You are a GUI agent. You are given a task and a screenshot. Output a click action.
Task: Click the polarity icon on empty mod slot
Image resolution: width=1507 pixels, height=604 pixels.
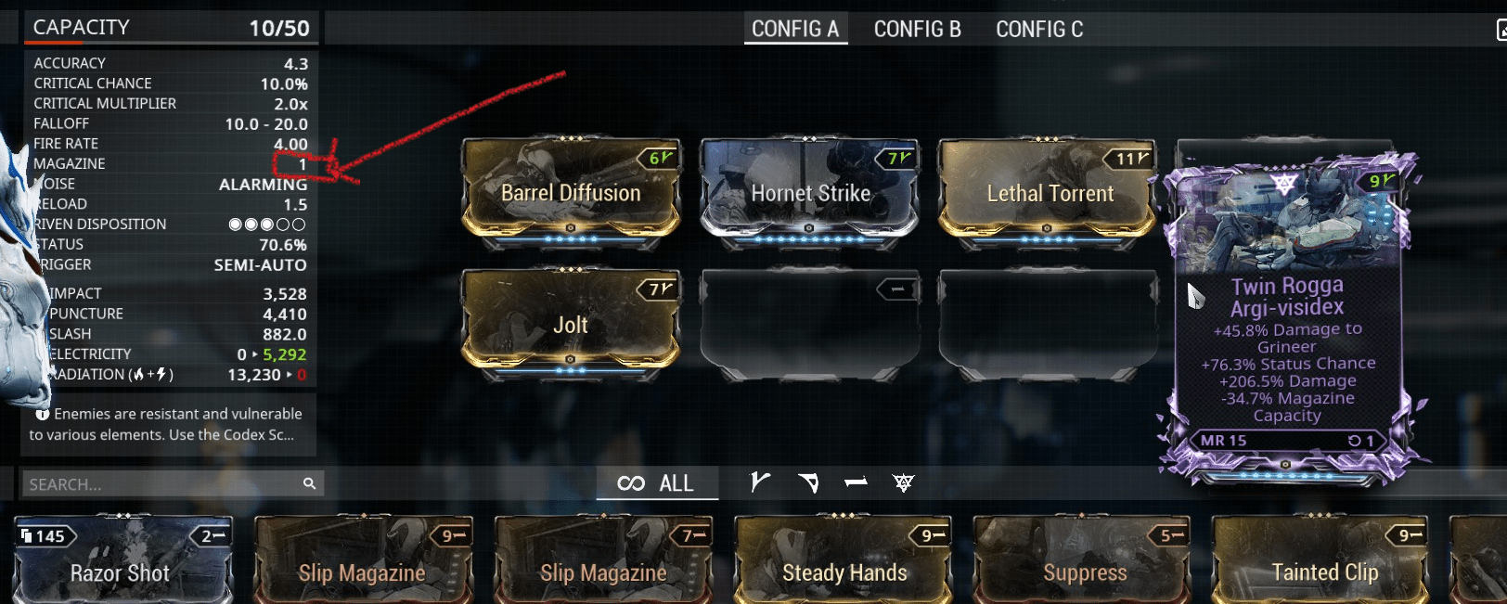tap(897, 290)
